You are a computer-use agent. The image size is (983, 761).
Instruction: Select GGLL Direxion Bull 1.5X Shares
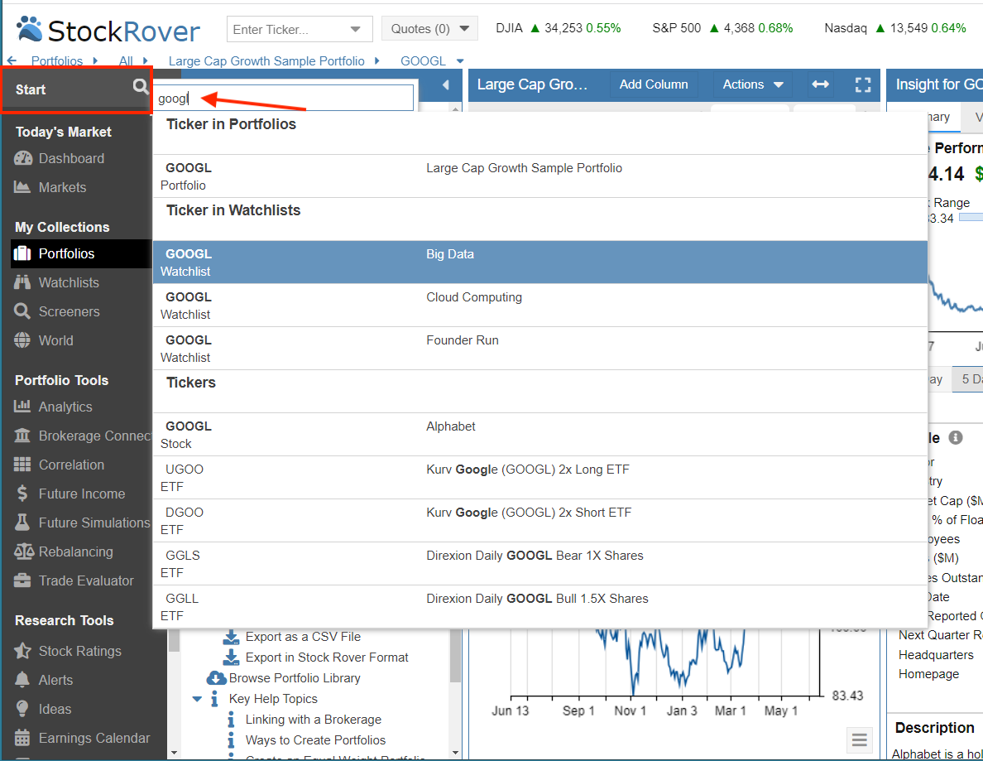(539, 607)
